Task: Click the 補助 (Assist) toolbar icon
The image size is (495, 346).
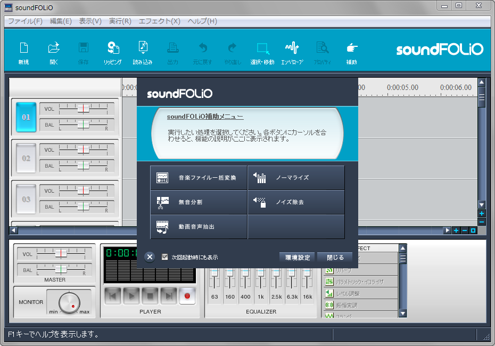Action: point(352,53)
